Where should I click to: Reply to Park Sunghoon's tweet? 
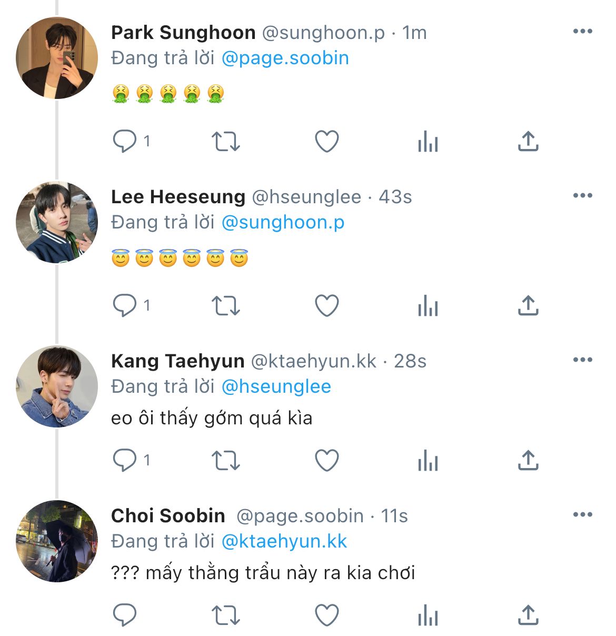click(125, 141)
